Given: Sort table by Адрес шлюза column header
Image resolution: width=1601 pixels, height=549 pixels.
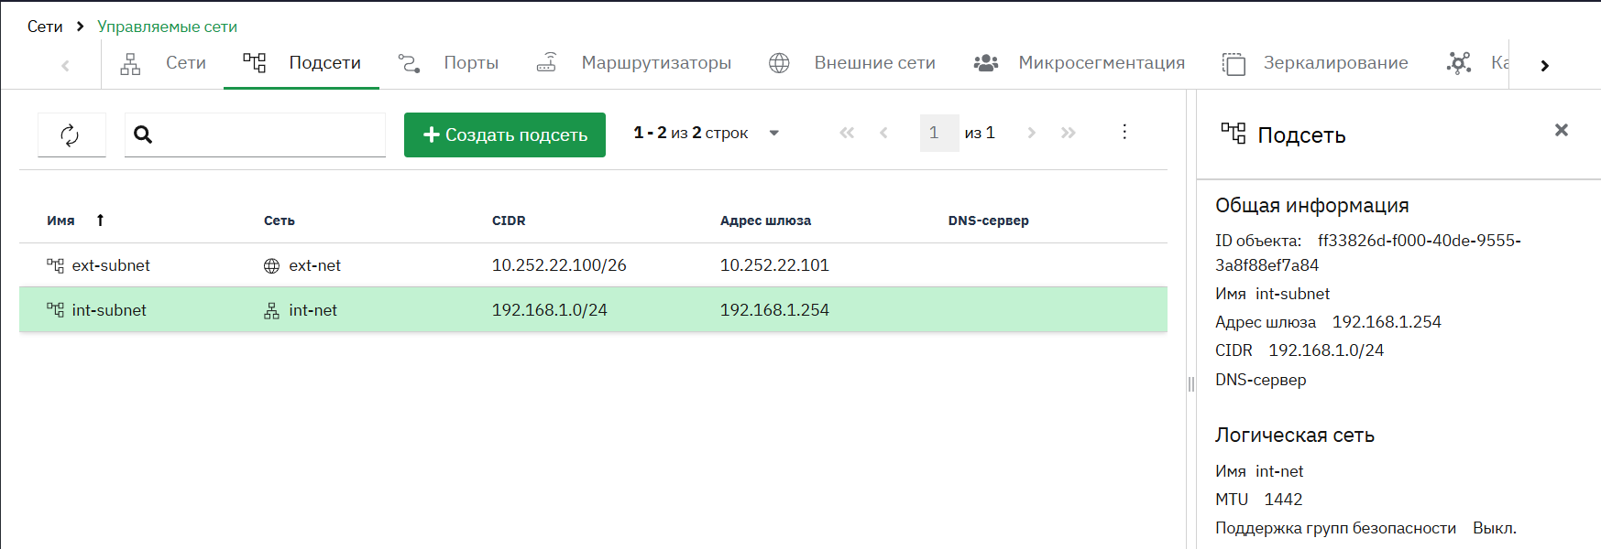Looking at the screenshot, I should click(x=765, y=221).
